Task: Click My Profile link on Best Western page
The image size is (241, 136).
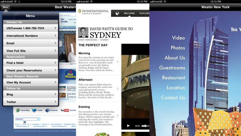Action: pos(64,20)
